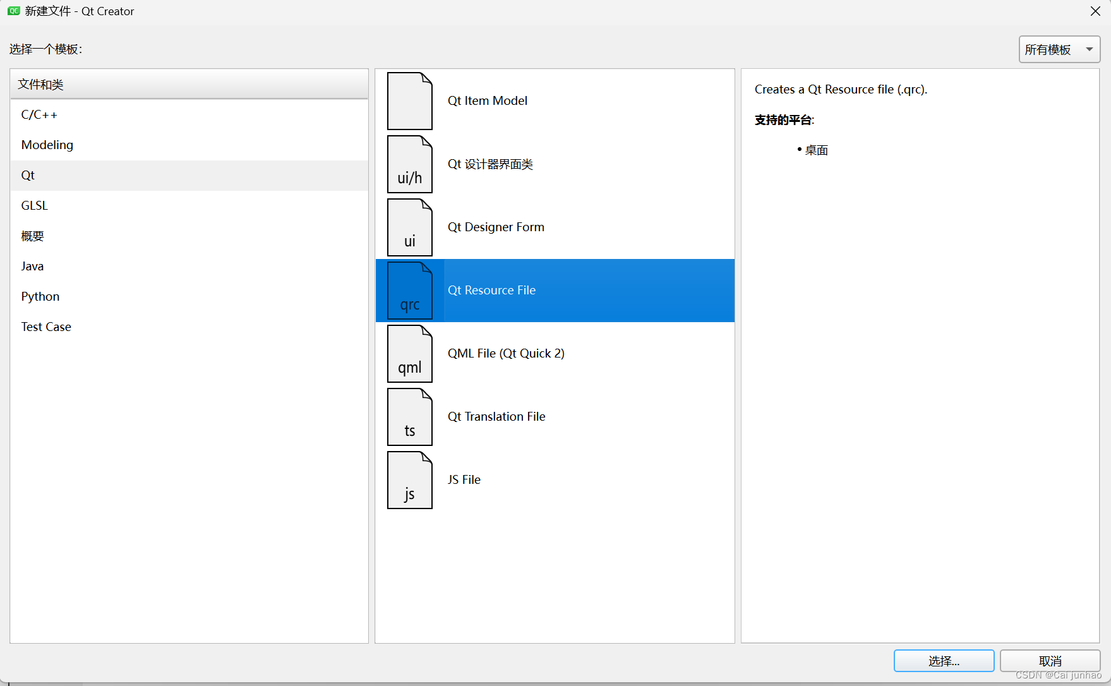
Task: Select the Python category
Action: [189, 297]
